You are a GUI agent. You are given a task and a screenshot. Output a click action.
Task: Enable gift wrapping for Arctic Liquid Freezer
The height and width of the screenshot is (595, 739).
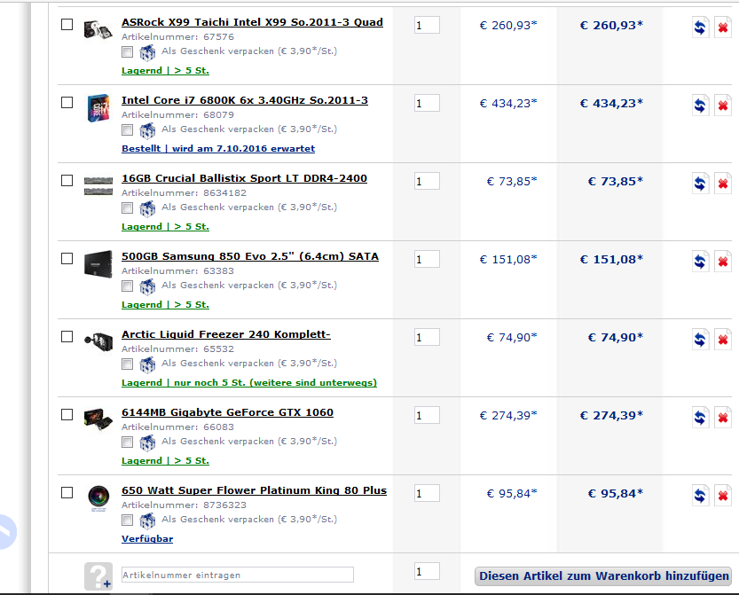click(x=127, y=364)
